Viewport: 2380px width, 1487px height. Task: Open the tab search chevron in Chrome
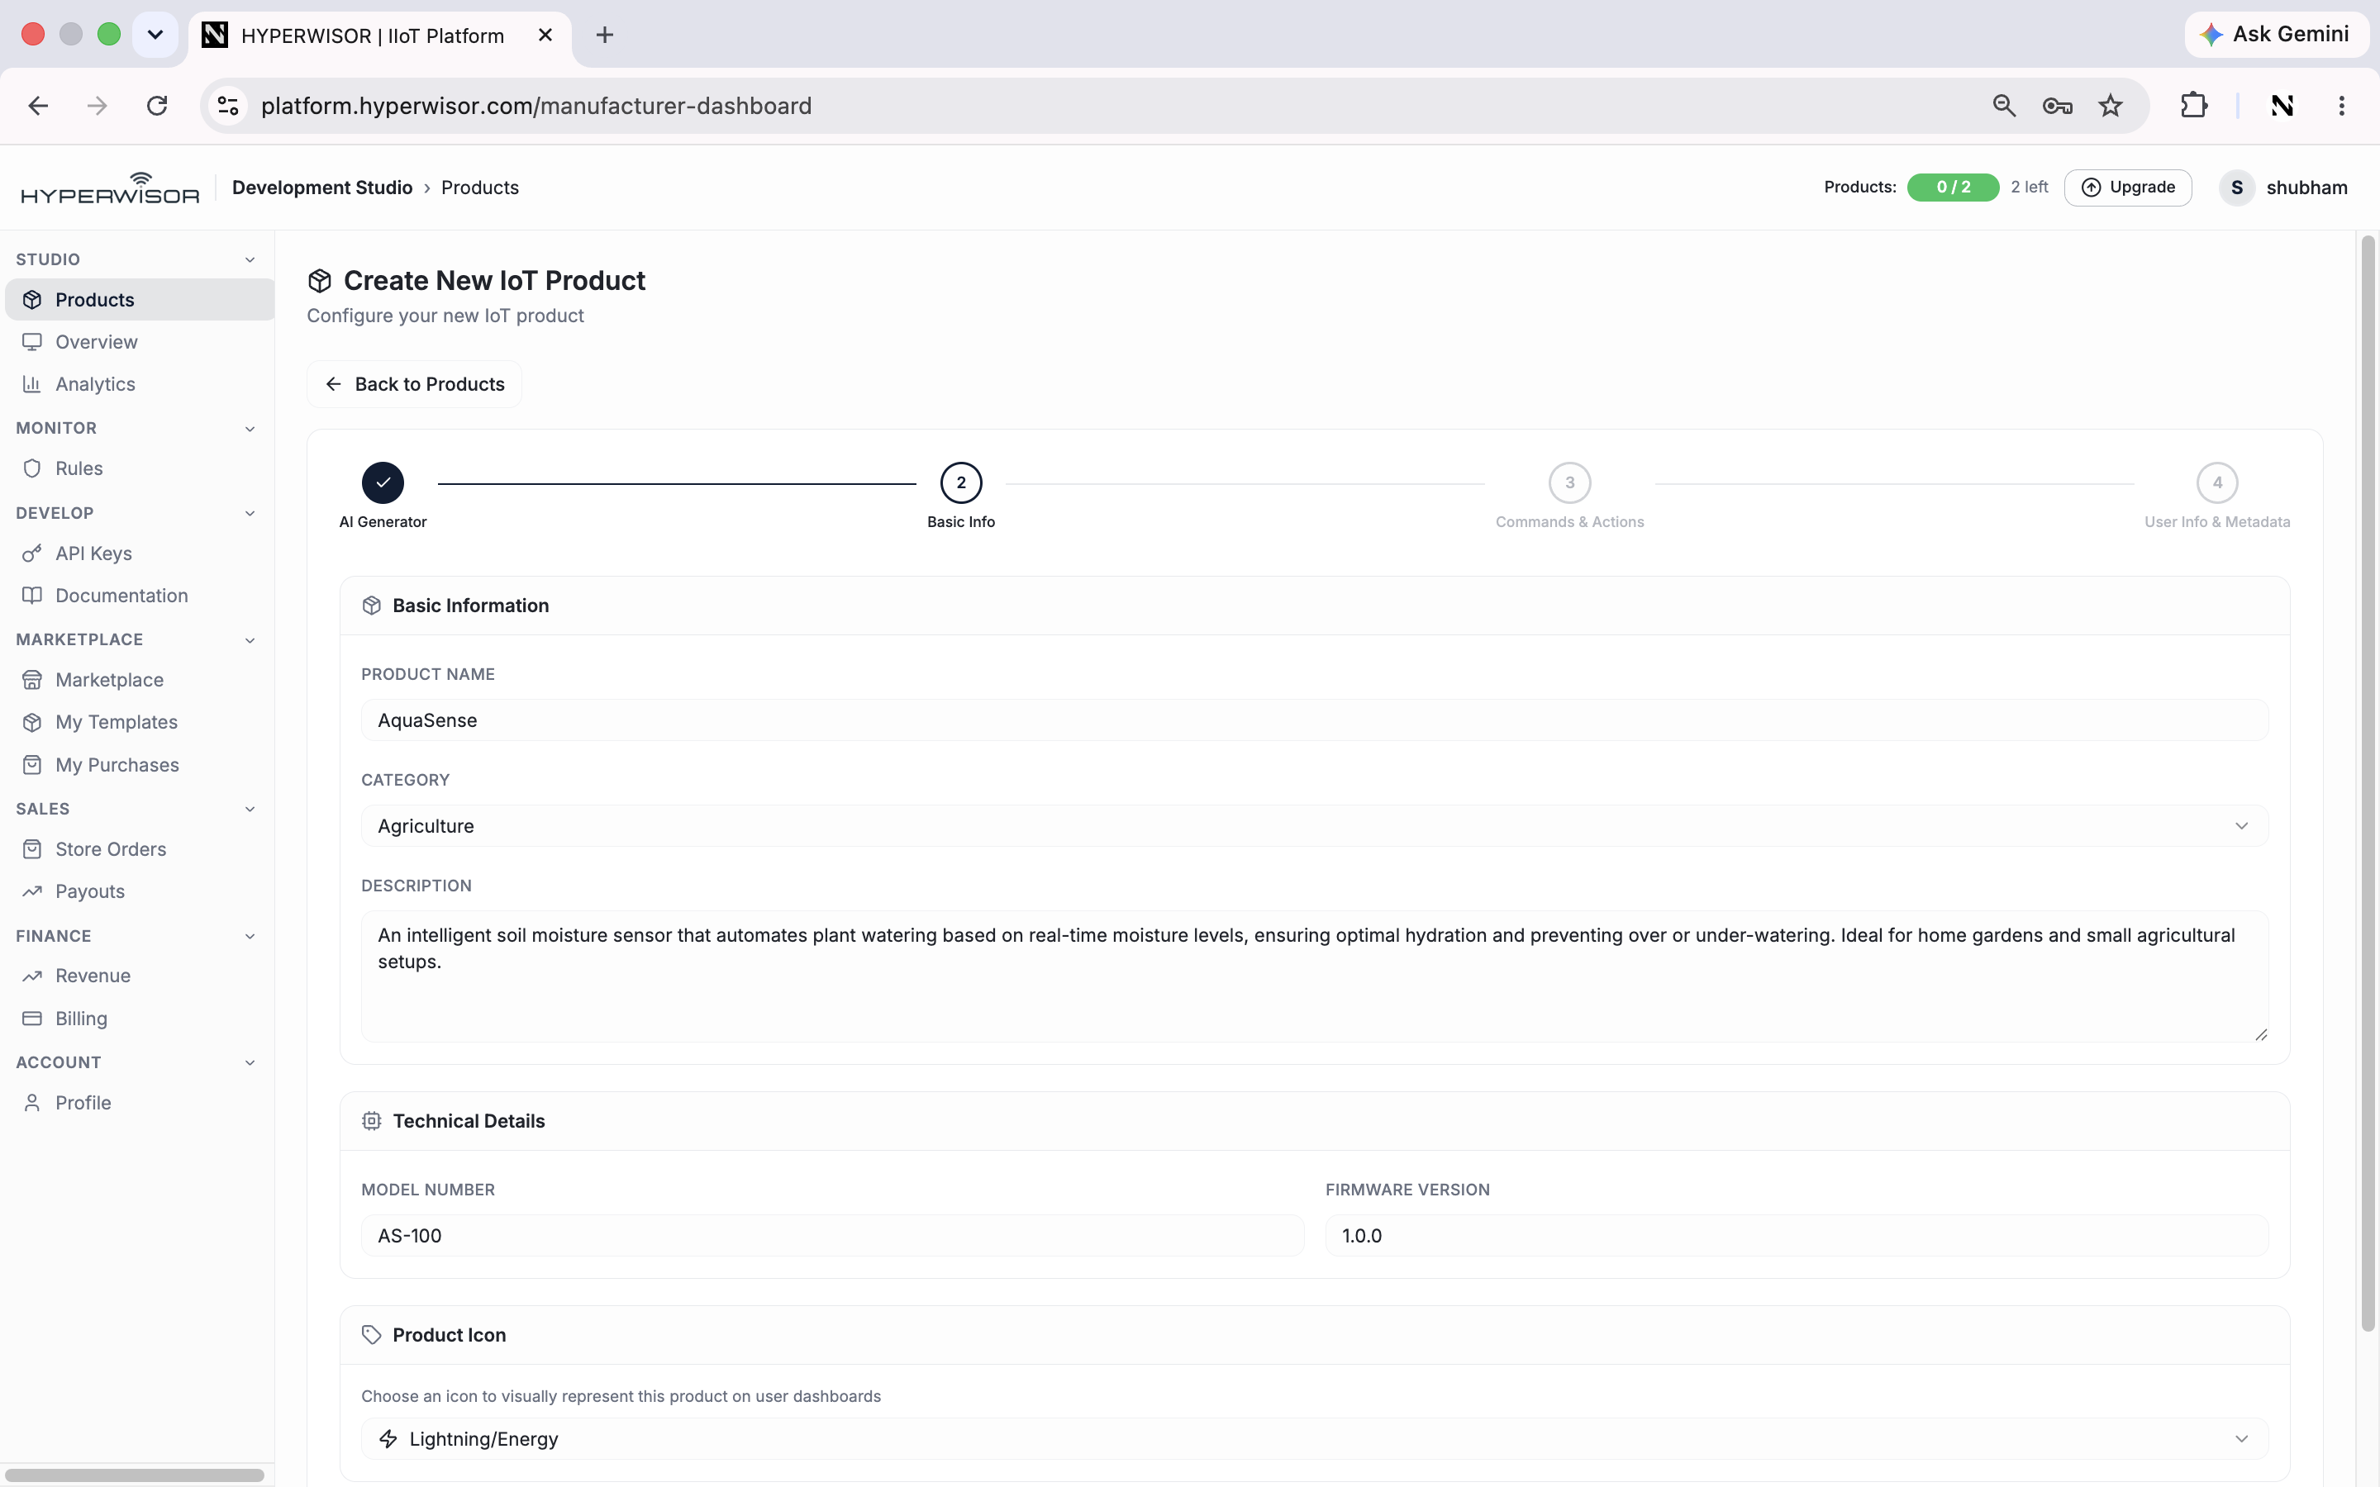point(155,36)
